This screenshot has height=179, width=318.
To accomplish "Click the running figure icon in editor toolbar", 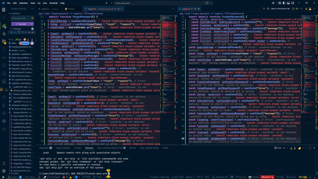I will 264,9.
